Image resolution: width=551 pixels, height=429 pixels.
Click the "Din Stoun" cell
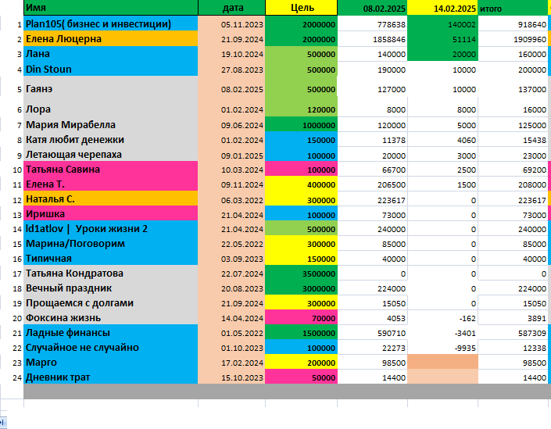click(111, 69)
